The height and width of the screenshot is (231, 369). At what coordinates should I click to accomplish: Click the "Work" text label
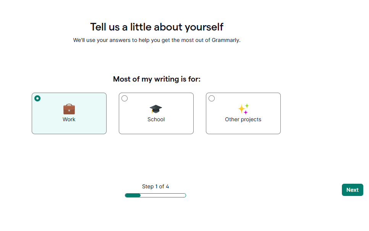click(69, 119)
